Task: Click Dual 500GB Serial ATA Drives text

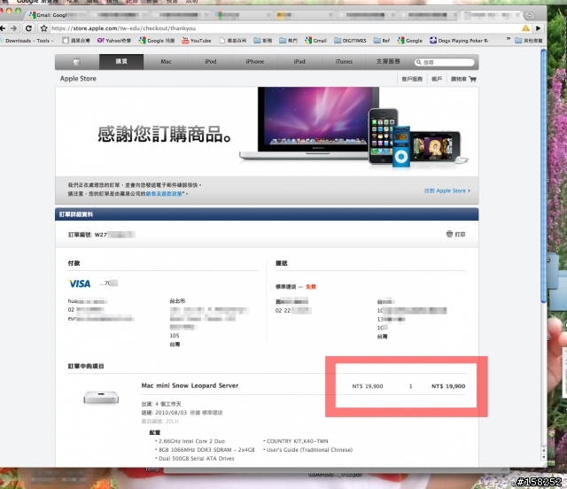Action: pos(197,459)
